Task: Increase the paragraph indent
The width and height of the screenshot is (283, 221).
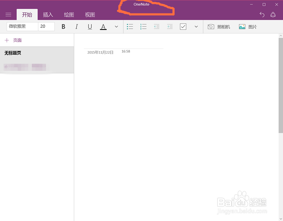Action: [x=170, y=27]
